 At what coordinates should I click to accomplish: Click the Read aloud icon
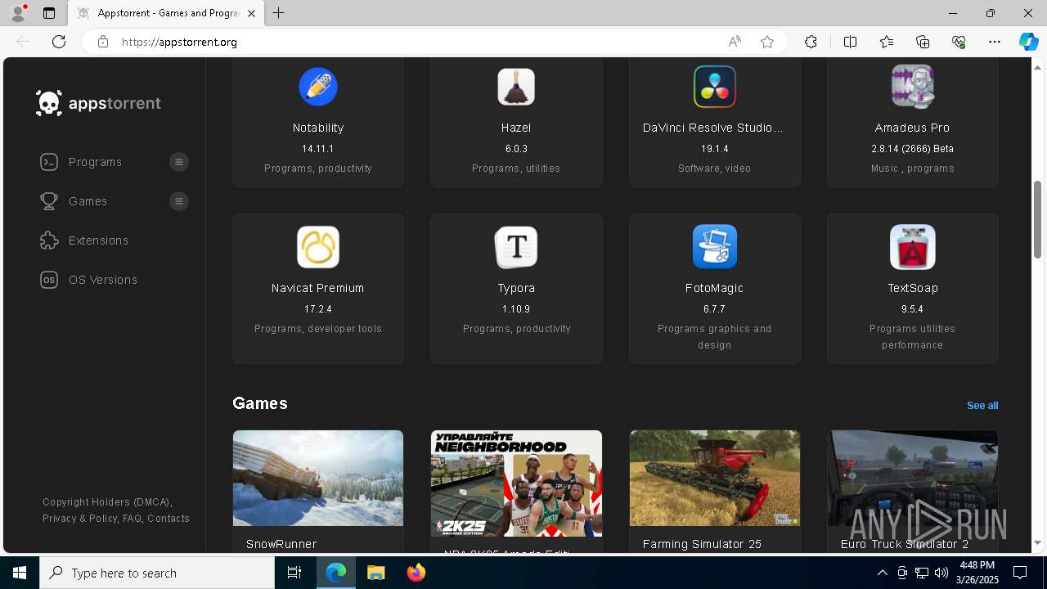(x=735, y=42)
